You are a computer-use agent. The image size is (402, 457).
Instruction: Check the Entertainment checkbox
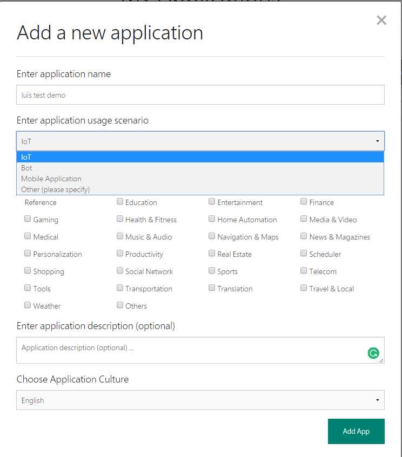pyautogui.click(x=212, y=201)
